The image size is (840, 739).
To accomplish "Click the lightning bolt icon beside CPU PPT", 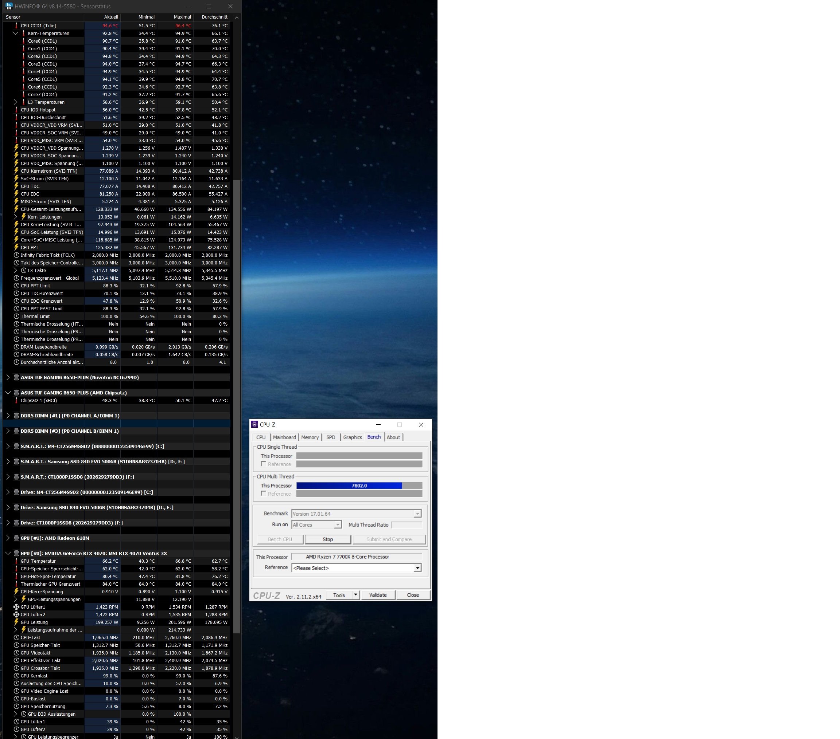I will tap(16, 248).
